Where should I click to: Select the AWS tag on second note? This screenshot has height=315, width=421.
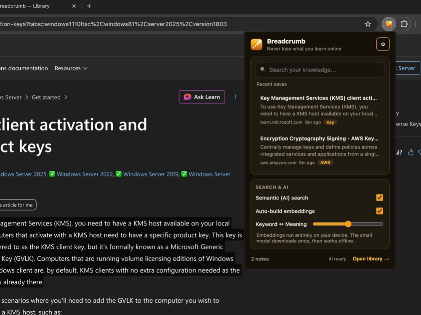(325, 163)
